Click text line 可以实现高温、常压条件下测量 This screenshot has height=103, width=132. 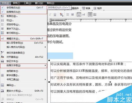point(88,64)
